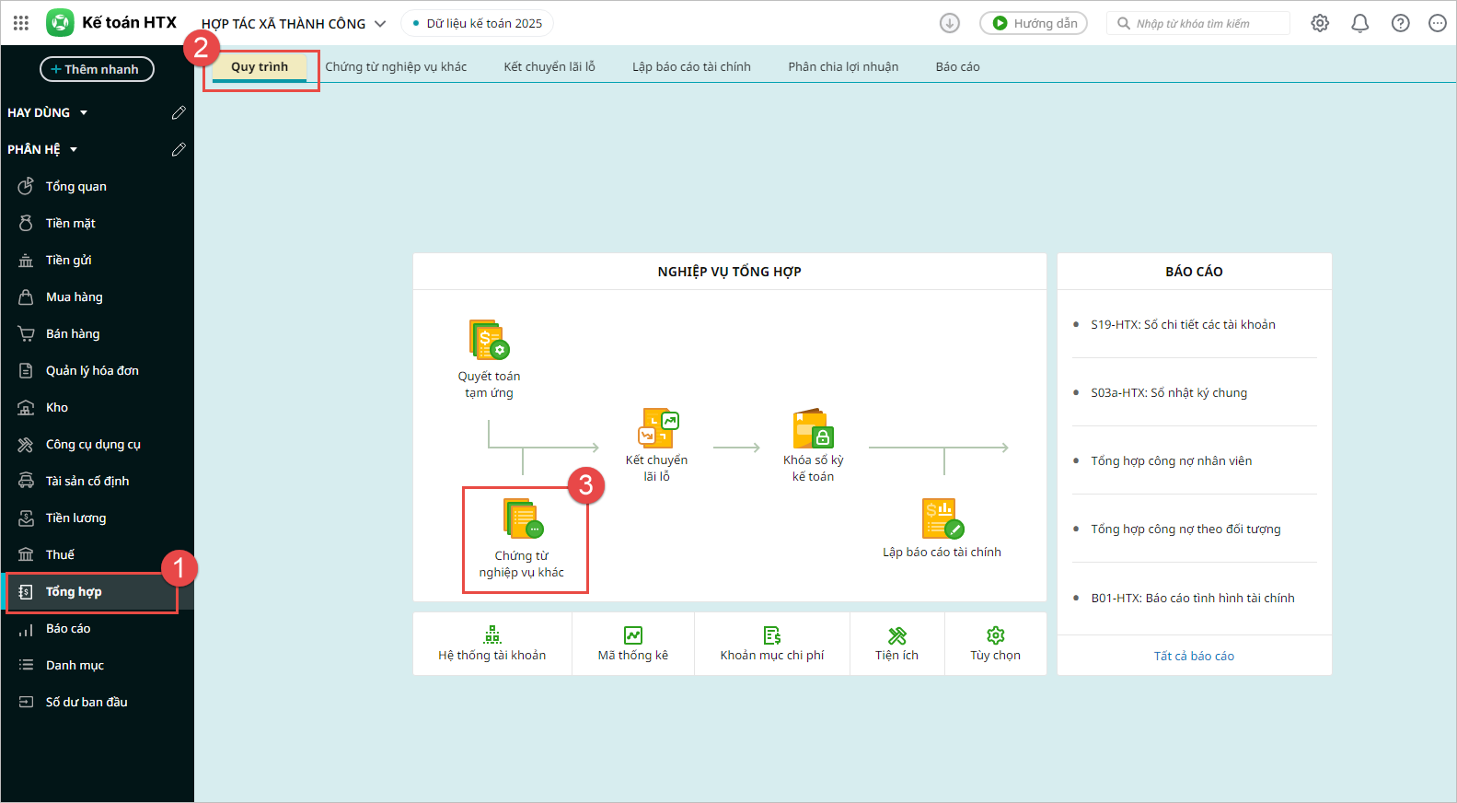Open the app launcher grid icon
This screenshot has width=1457, height=803.
[x=21, y=23]
